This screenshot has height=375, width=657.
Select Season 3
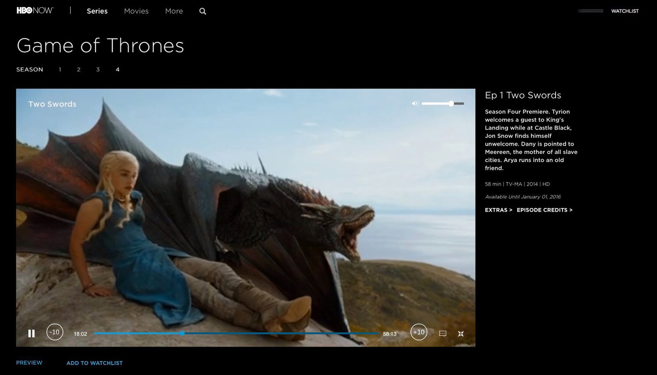click(98, 69)
